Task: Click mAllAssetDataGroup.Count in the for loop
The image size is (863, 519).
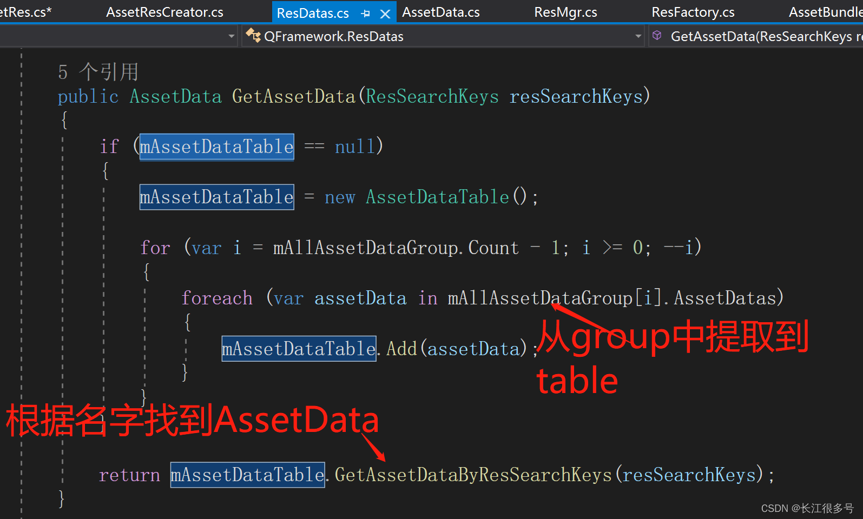Action: pyautogui.click(x=396, y=248)
